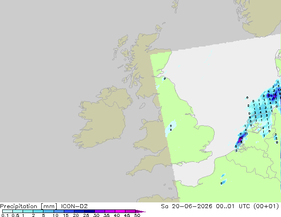Click the Sa 20-06-2026 date text
The width and height of the screenshot is (281, 217).
(x=187, y=206)
